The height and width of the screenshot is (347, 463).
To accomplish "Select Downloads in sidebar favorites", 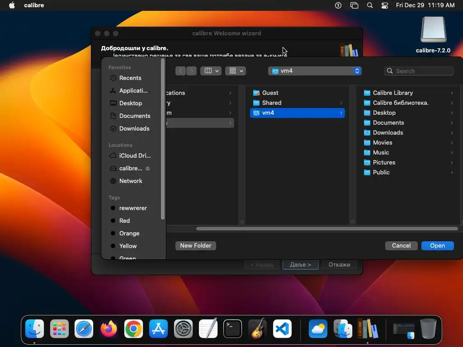I will [x=130, y=129].
